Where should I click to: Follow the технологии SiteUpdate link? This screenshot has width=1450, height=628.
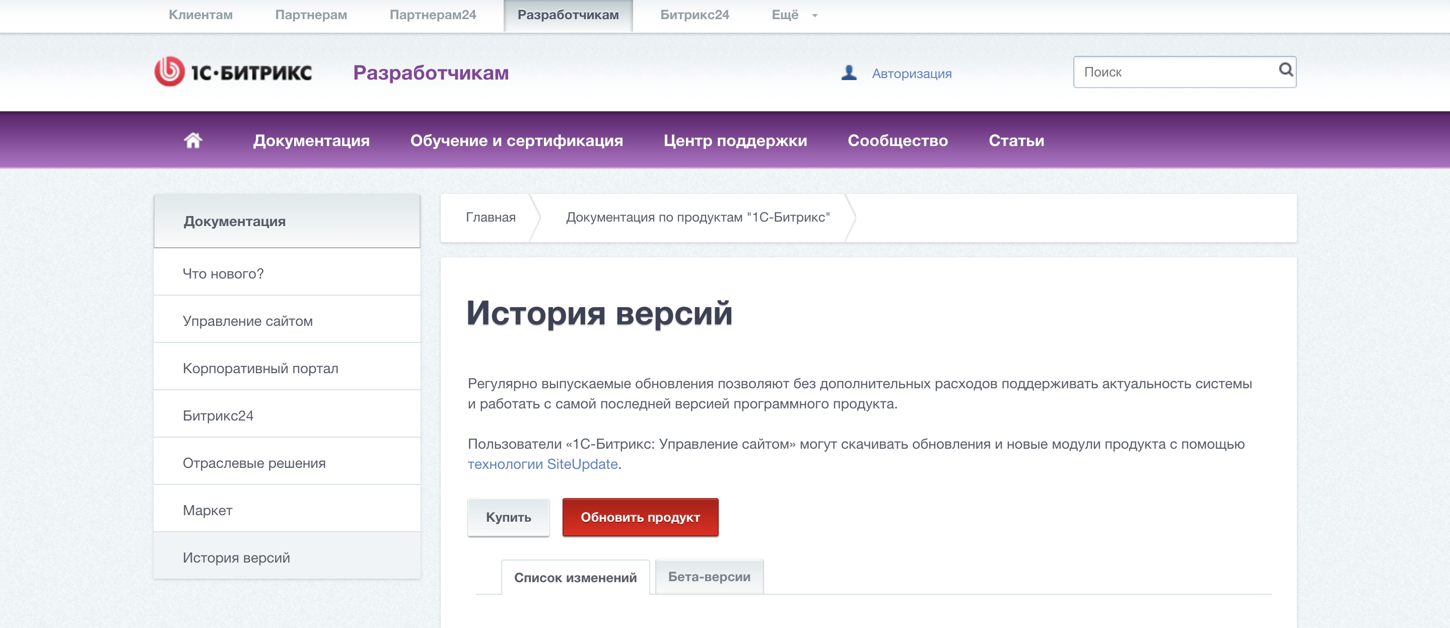(542, 464)
